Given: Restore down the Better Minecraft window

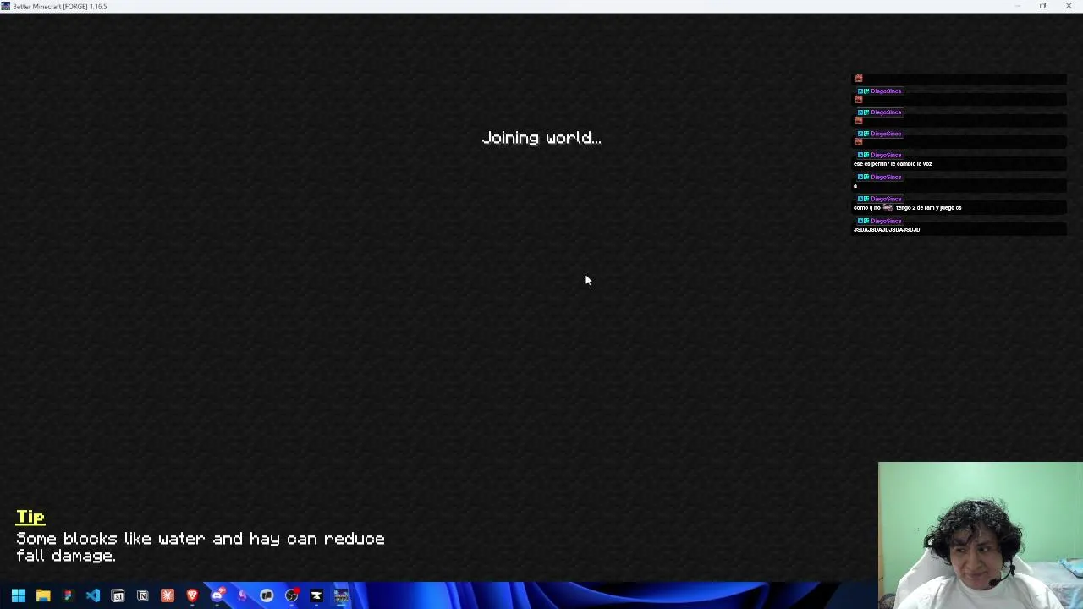Looking at the screenshot, I should click(1042, 6).
